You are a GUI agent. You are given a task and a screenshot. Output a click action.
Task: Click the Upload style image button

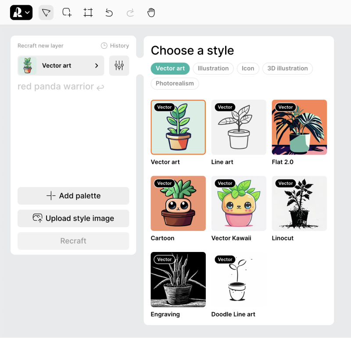point(73,219)
